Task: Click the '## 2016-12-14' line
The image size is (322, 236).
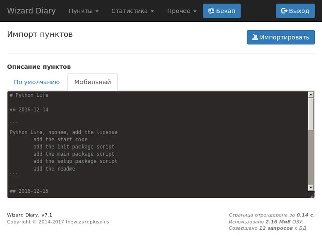Action: [29, 109]
